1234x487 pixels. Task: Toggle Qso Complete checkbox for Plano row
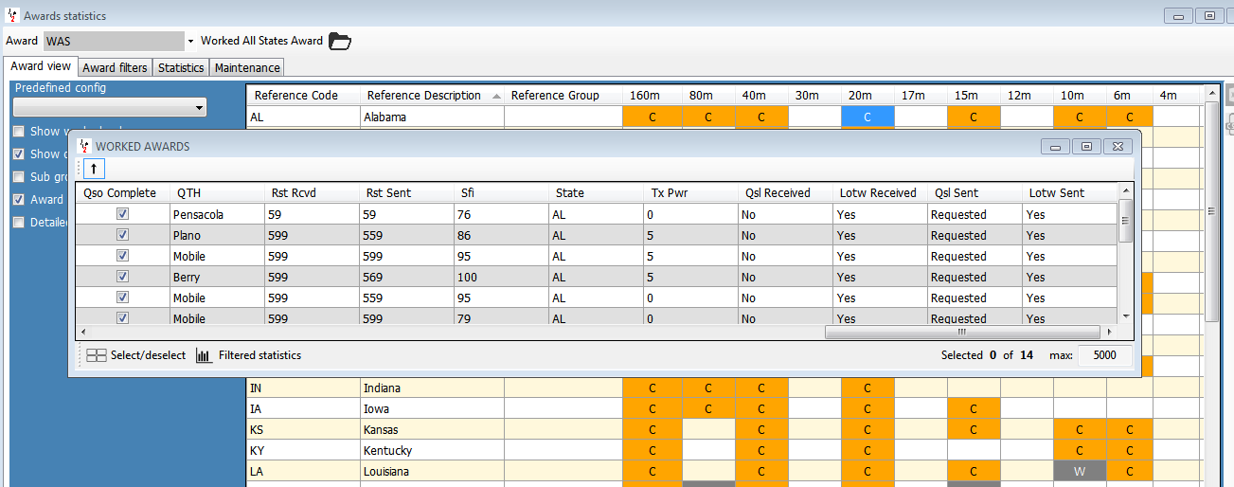pos(122,235)
